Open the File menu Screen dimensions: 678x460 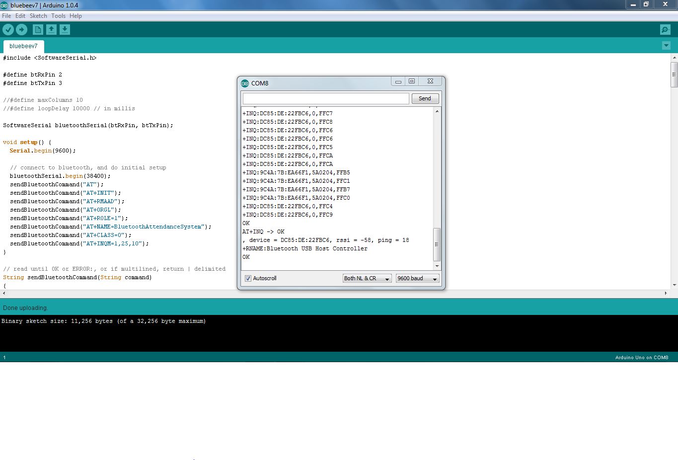pos(6,16)
